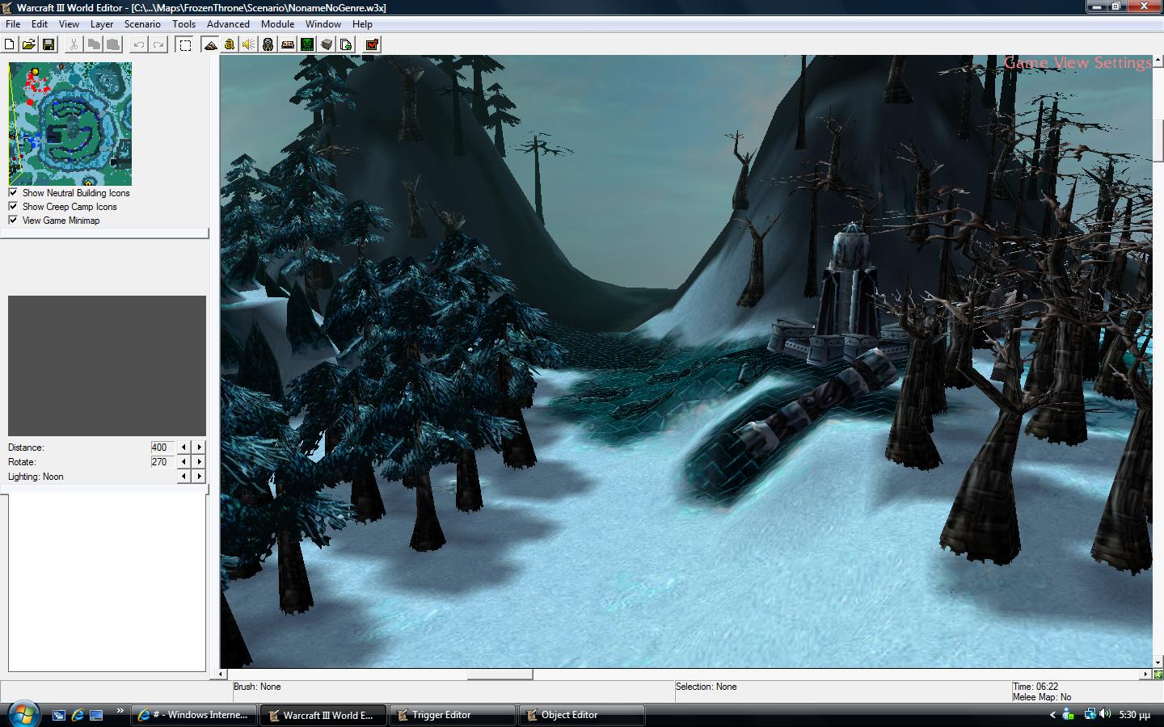The width and height of the screenshot is (1164, 727).
Task: Open the Window menu
Action: pyautogui.click(x=323, y=24)
